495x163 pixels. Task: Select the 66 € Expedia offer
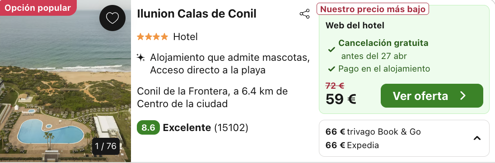click(x=352, y=145)
